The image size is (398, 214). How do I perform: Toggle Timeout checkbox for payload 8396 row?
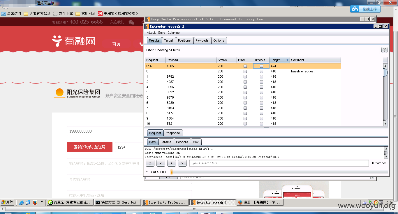tap(261, 87)
